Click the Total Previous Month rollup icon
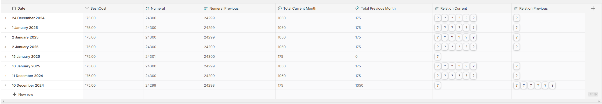 (357, 9)
